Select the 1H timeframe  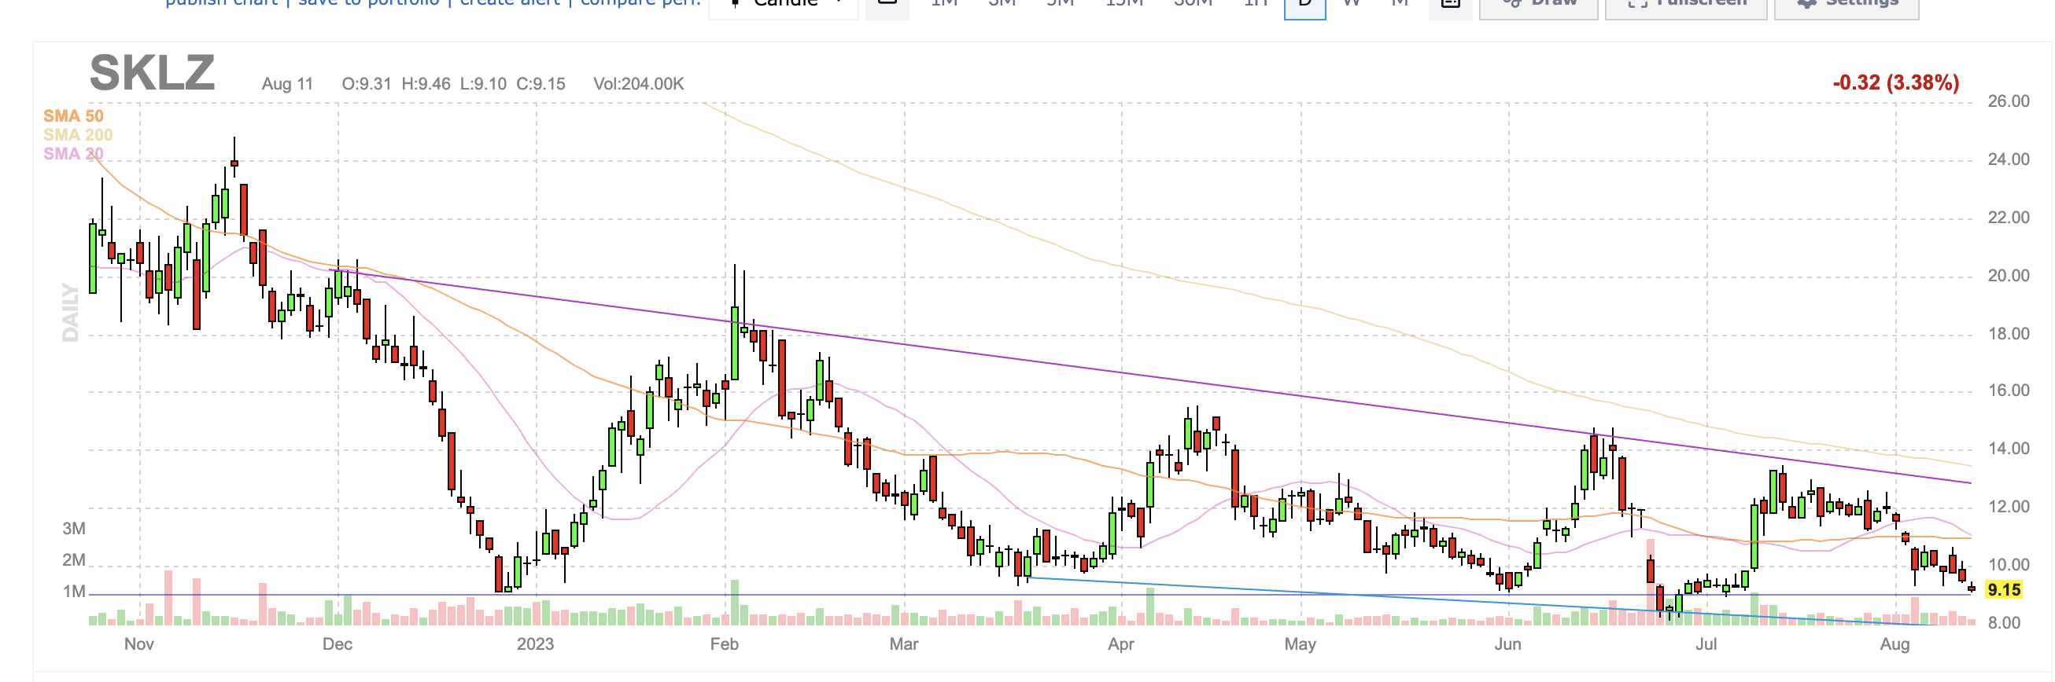tap(1256, 4)
